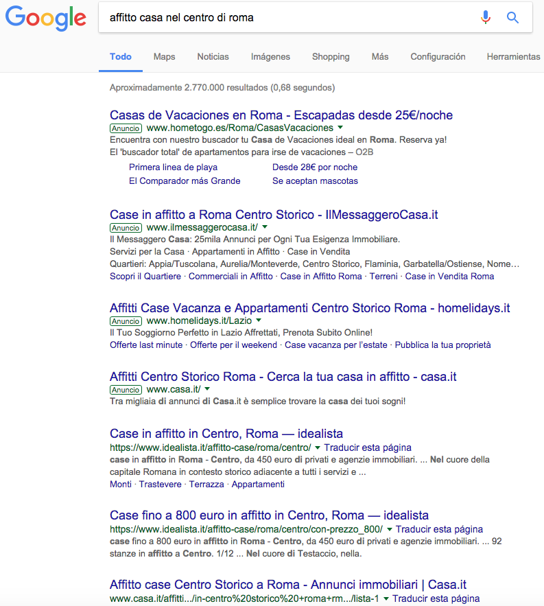
Task: Click the magnifying glass search button
Action: point(512,17)
